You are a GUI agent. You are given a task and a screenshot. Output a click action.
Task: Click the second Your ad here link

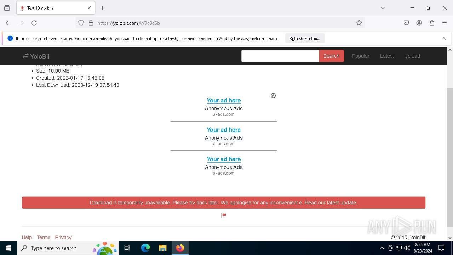tap(224, 130)
